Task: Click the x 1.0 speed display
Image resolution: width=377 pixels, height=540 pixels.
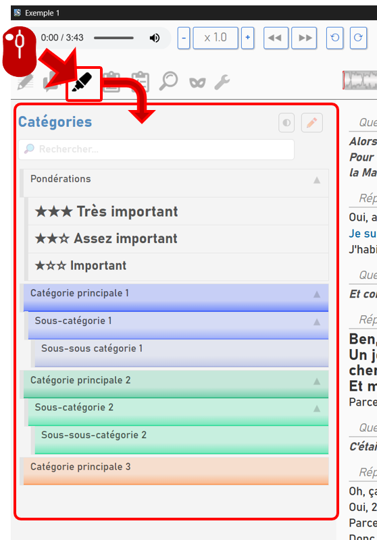Action: (216, 38)
